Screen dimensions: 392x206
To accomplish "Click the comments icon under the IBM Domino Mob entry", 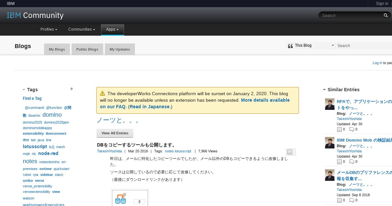I will pyautogui.click(x=352, y=162).
